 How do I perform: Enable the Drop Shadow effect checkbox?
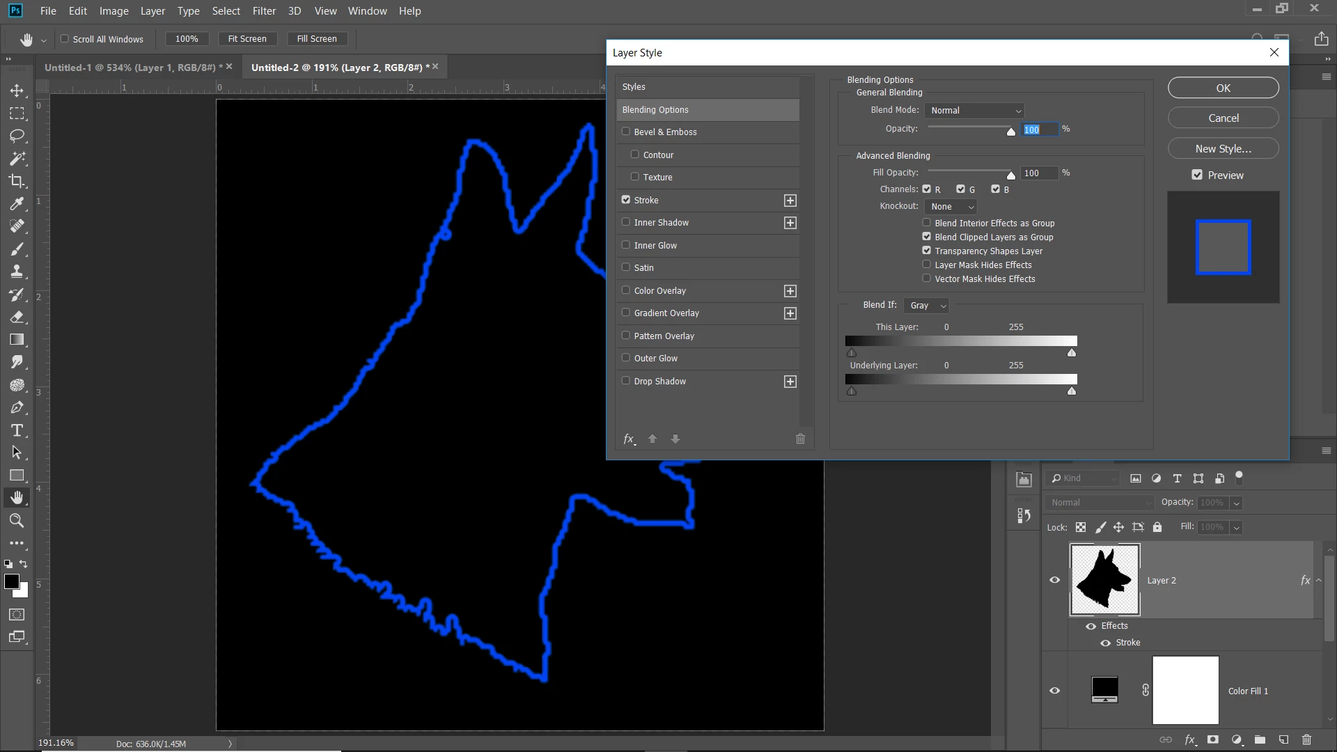click(625, 381)
